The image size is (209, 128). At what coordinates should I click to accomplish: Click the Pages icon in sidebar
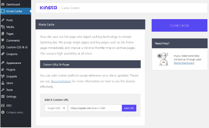click(x=3, y=34)
